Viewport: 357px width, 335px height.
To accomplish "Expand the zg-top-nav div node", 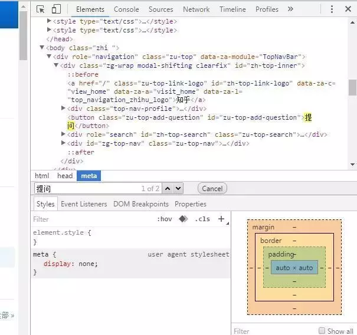I will click(63, 143).
